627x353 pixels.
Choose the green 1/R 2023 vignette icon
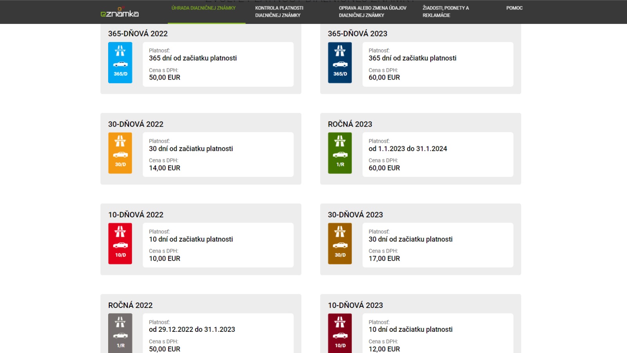pyautogui.click(x=340, y=153)
